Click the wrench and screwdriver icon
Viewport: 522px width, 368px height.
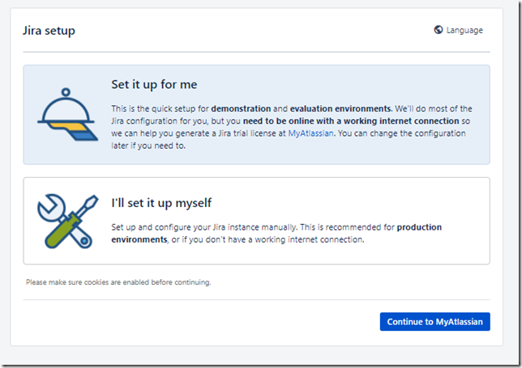67,221
